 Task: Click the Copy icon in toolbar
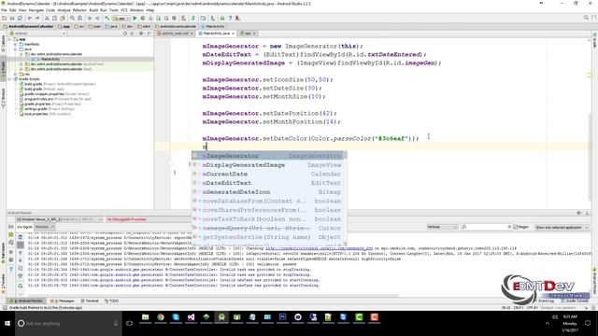click(x=54, y=19)
